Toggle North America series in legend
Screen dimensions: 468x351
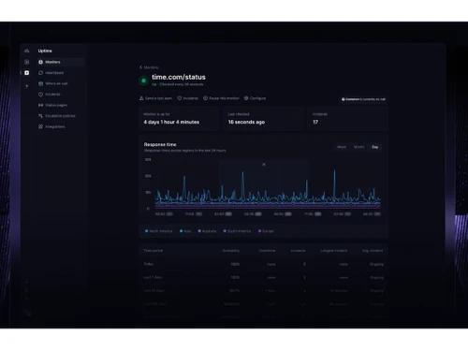tap(159, 231)
